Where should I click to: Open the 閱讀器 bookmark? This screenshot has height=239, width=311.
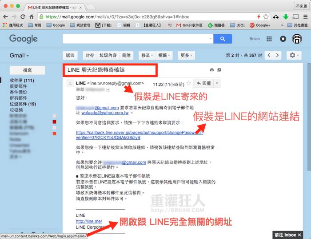[x=216, y=25]
